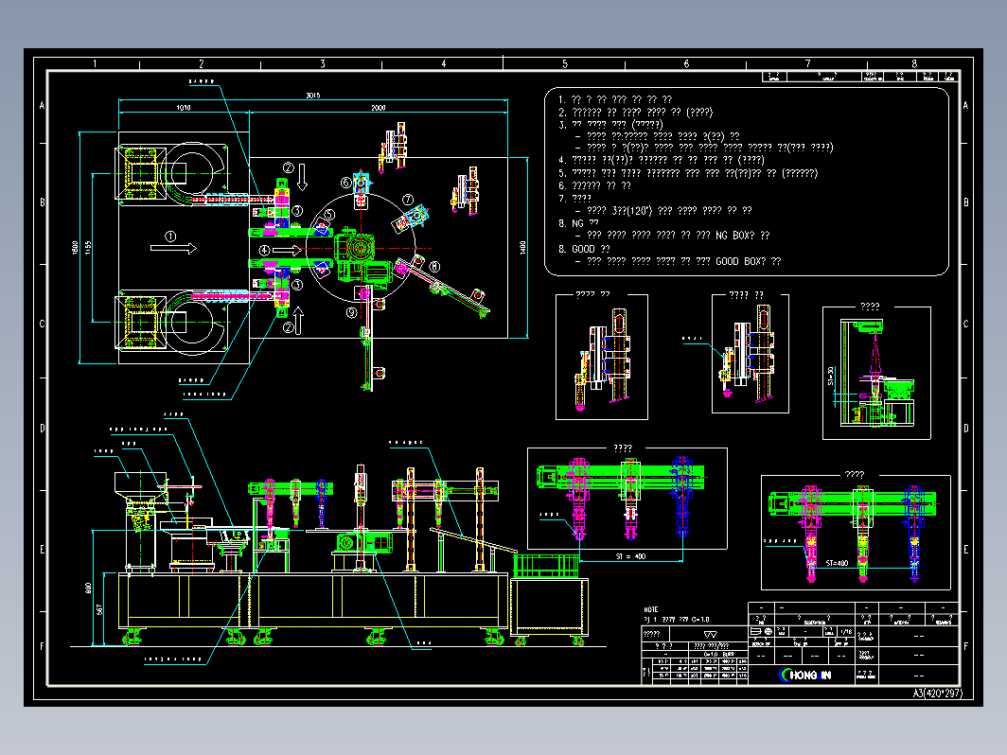Select the NOTE heading above the title block
Screen dimensions: 1007x755
[x=650, y=609]
